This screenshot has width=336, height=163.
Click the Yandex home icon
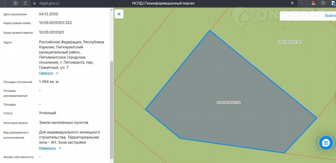pyautogui.click(x=15, y=3)
